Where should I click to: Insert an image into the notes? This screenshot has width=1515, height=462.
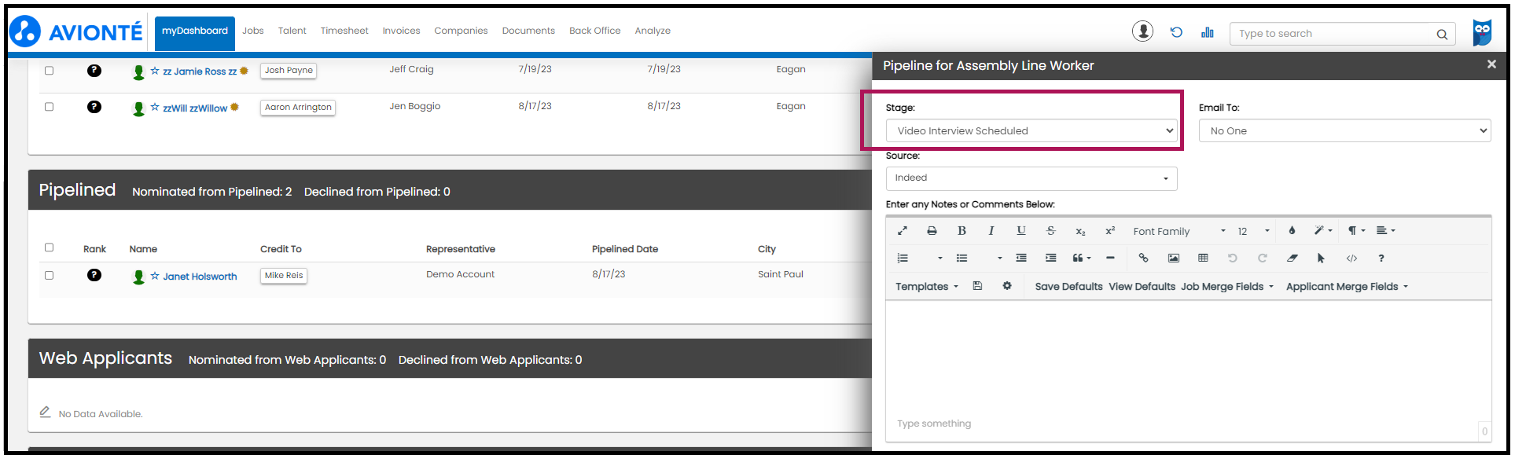(x=1173, y=258)
